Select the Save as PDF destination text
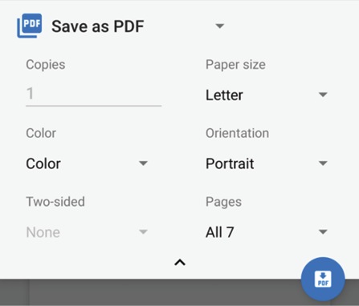This screenshot has width=359, height=306. click(98, 26)
